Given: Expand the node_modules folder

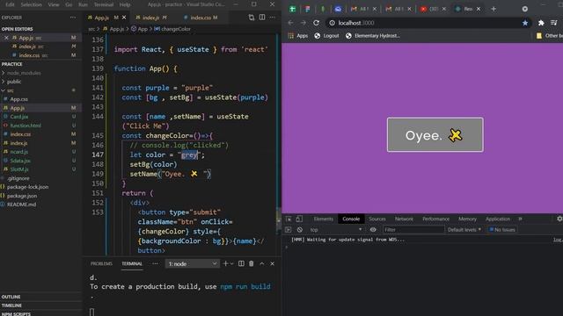Looking at the screenshot, I should point(24,73).
